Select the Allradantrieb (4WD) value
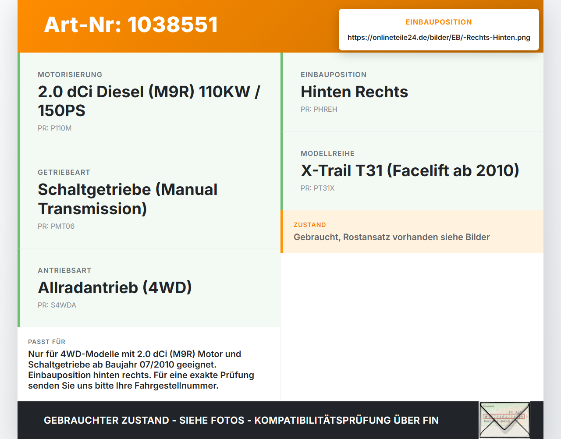This screenshot has height=439, width=561. coord(115,288)
